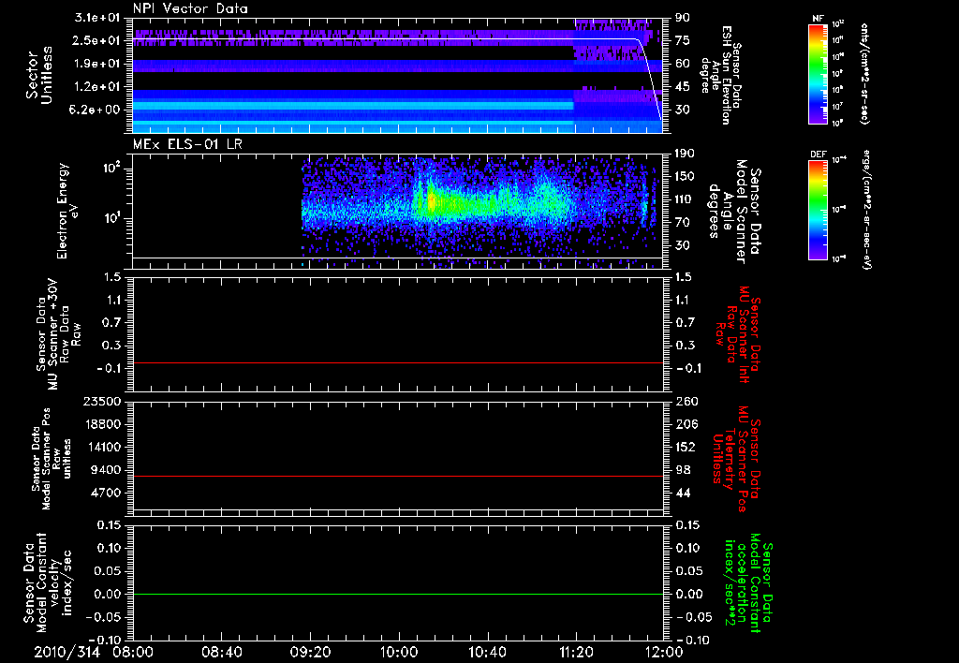Select the 'NPI Vector Data' panel title
This screenshot has height=663, width=959.
tap(190, 8)
